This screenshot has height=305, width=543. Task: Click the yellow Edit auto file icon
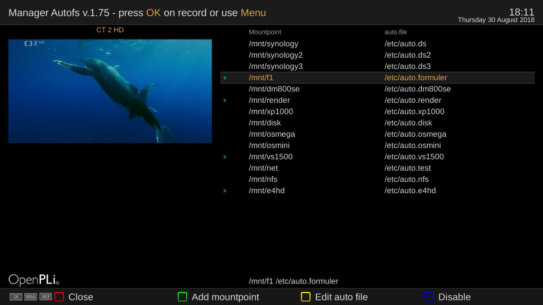(305, 297)
